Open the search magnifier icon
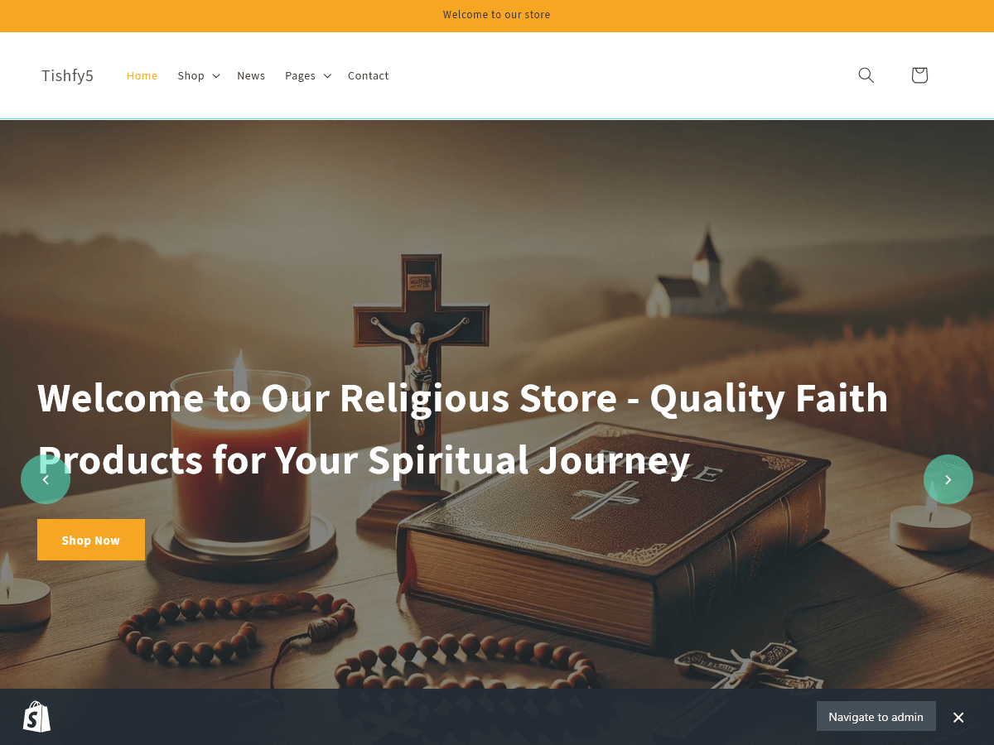Image resolution: width=994 pixels, height=745 pixels. click(x=866, y=75)
